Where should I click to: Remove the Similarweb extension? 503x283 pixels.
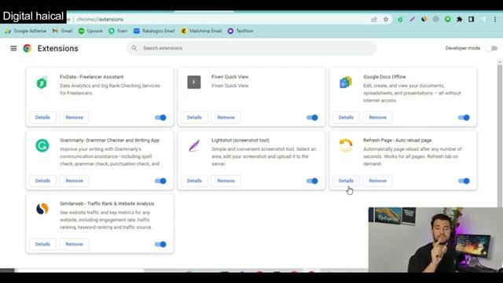click(x=75, y=244)
